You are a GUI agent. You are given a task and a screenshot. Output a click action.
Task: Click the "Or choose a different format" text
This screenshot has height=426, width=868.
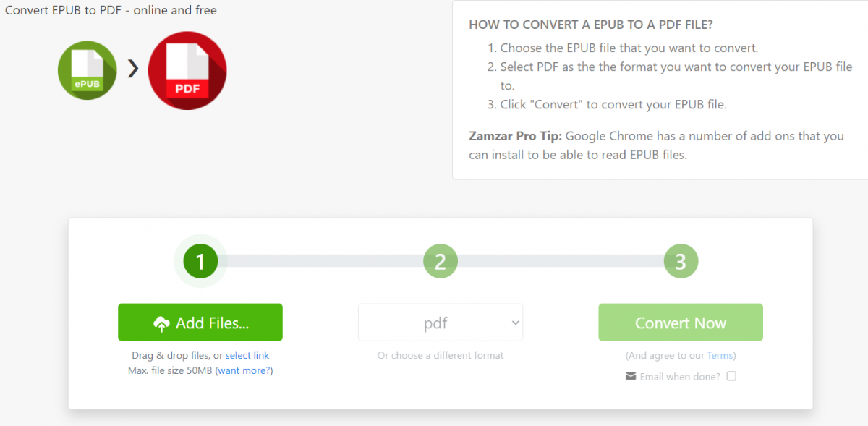[441, 355]
